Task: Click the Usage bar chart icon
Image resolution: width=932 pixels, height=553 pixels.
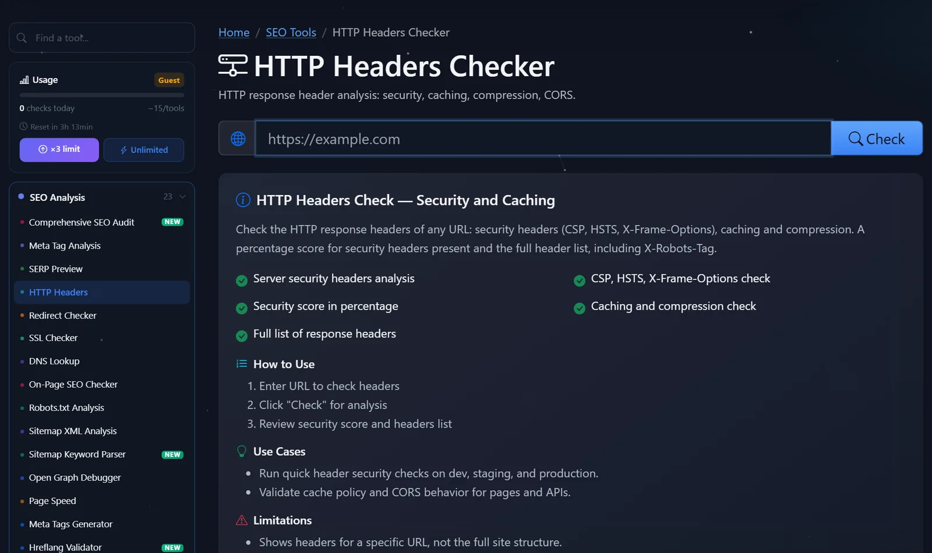Action: pos(24,80)
